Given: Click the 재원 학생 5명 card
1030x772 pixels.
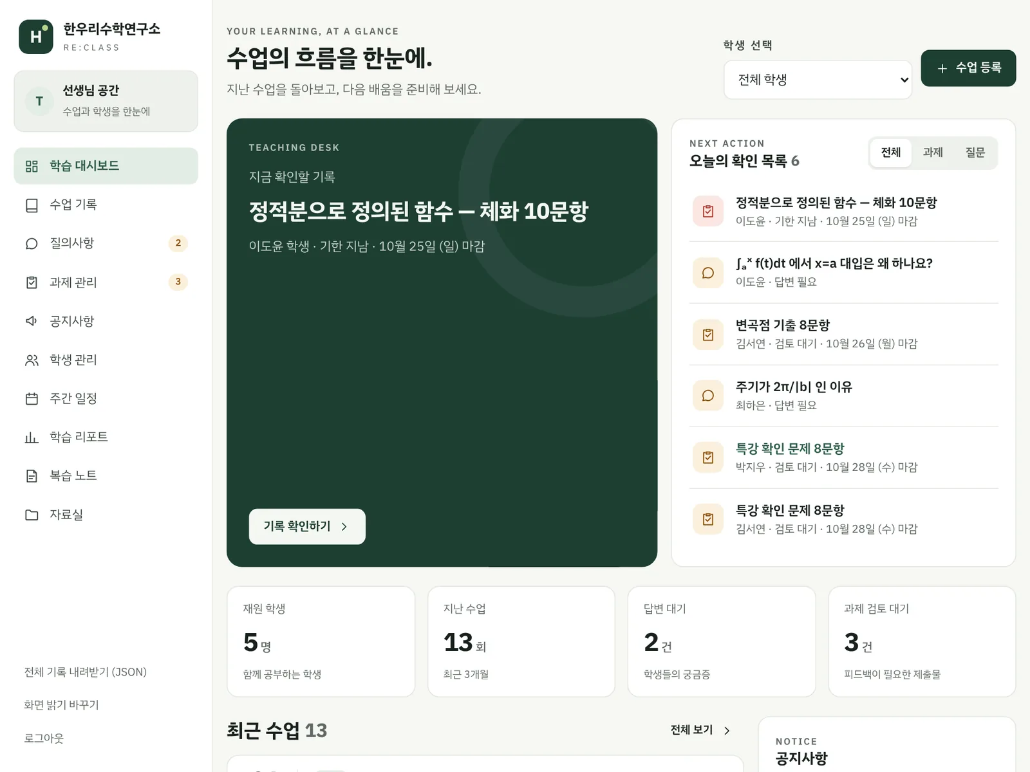Looking at the screenshot, I should (x=321, y=641).
